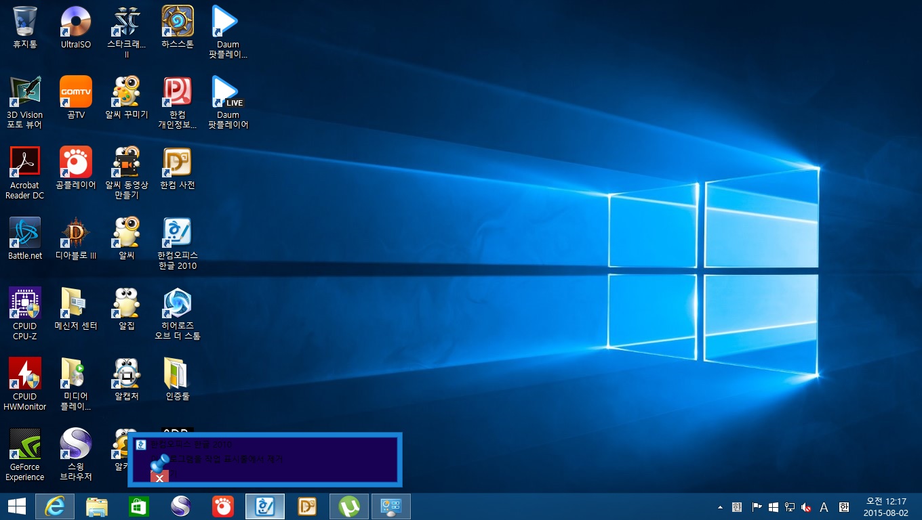Open uTorrent from the taskbar

tap(349, 506)
